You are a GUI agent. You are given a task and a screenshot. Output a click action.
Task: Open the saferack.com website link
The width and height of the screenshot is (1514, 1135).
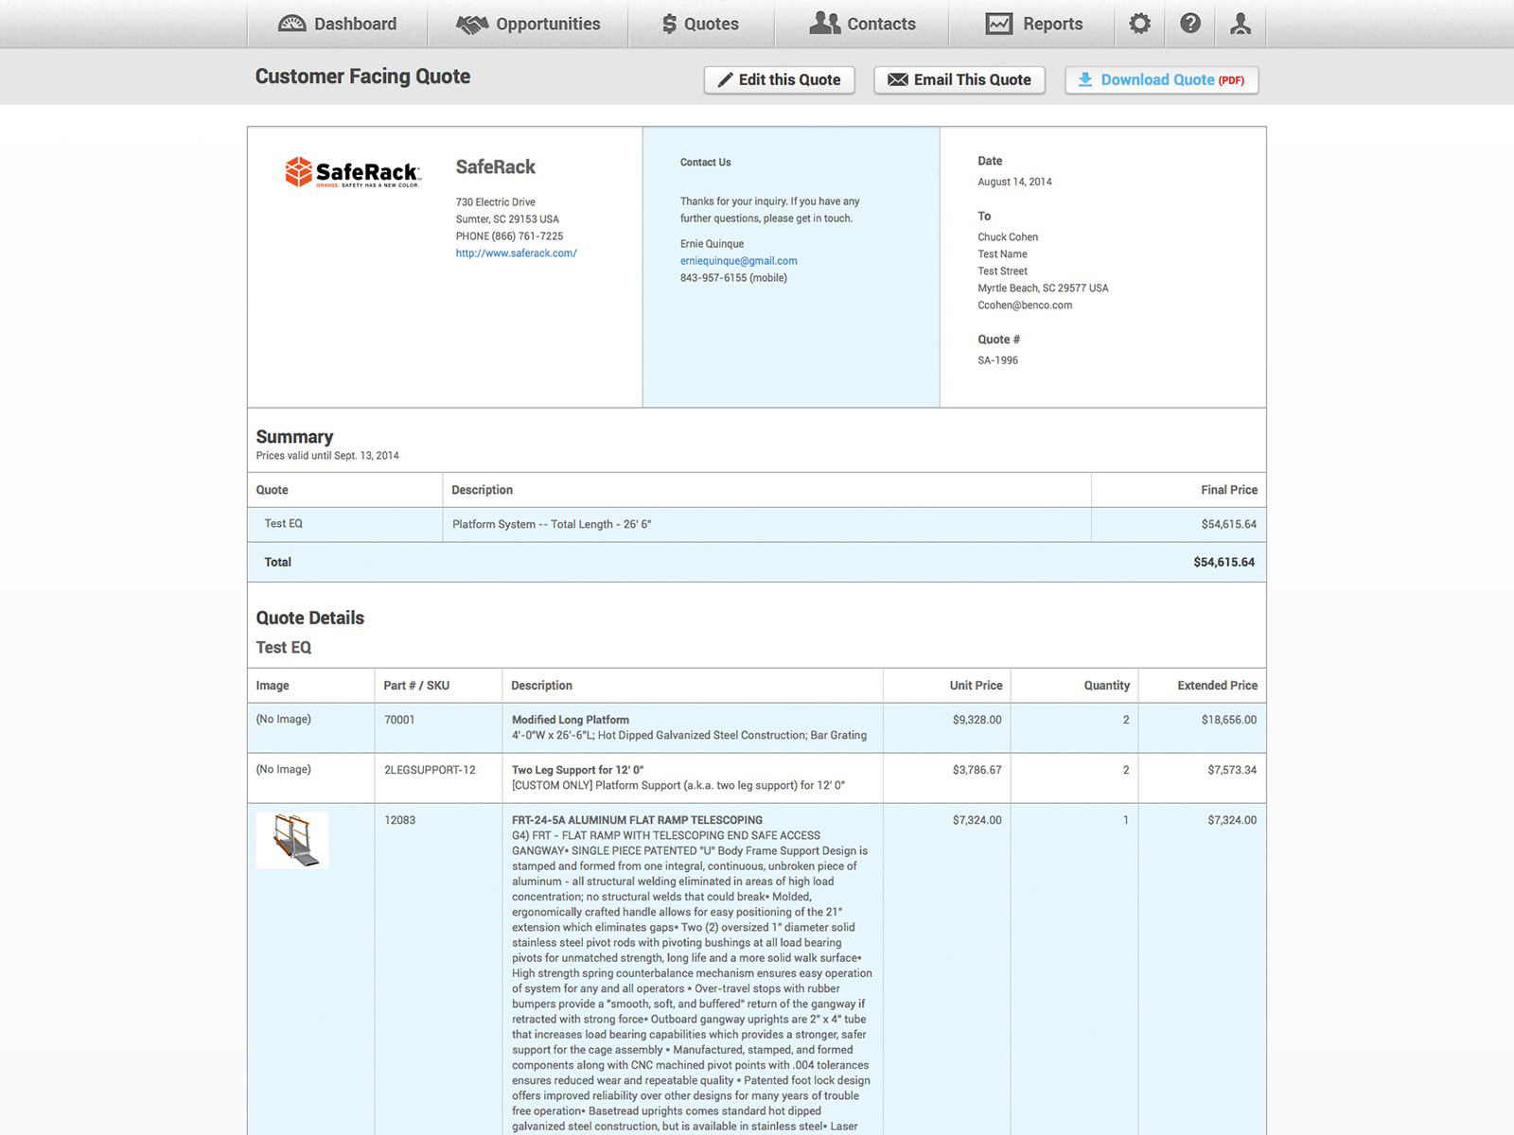pyautogui.click(x=516, y=253)
